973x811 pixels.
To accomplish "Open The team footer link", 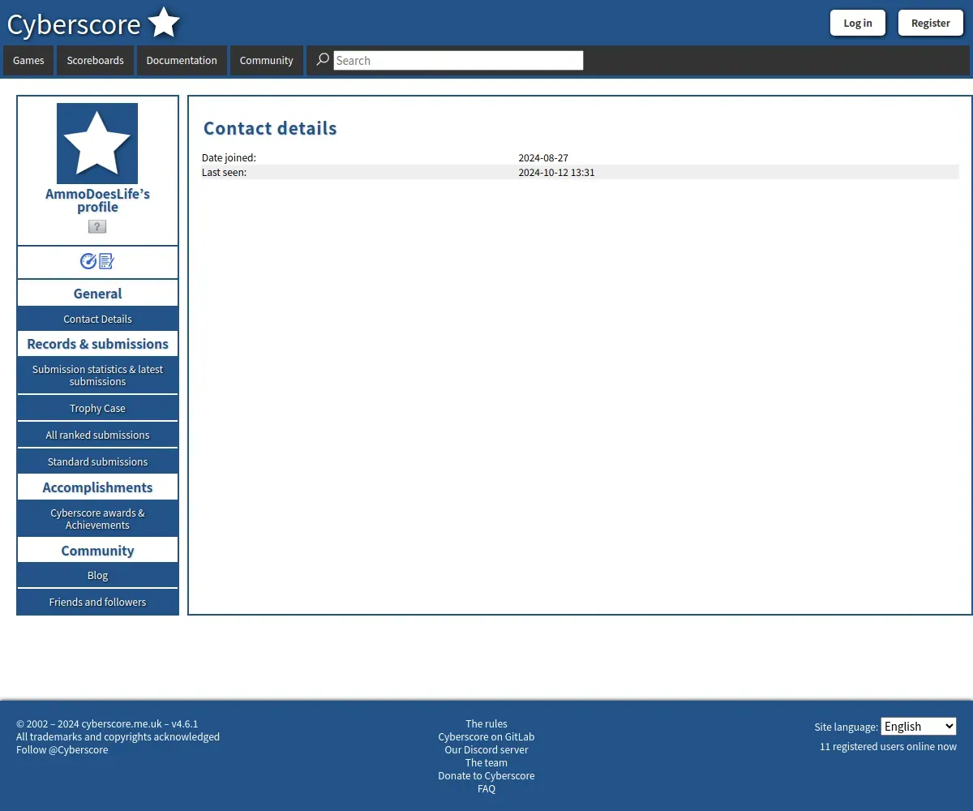I will [x=486, y=762].
